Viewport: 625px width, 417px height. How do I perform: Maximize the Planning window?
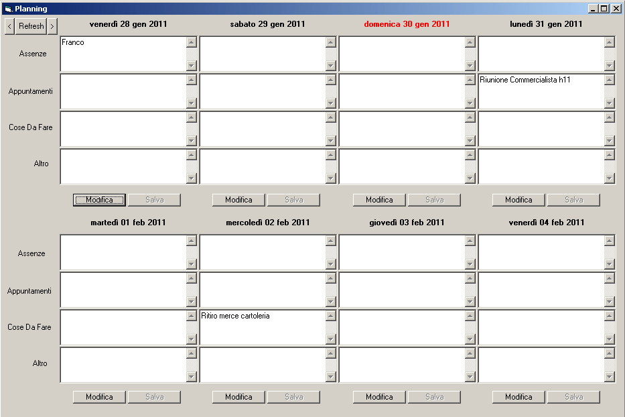604,8
